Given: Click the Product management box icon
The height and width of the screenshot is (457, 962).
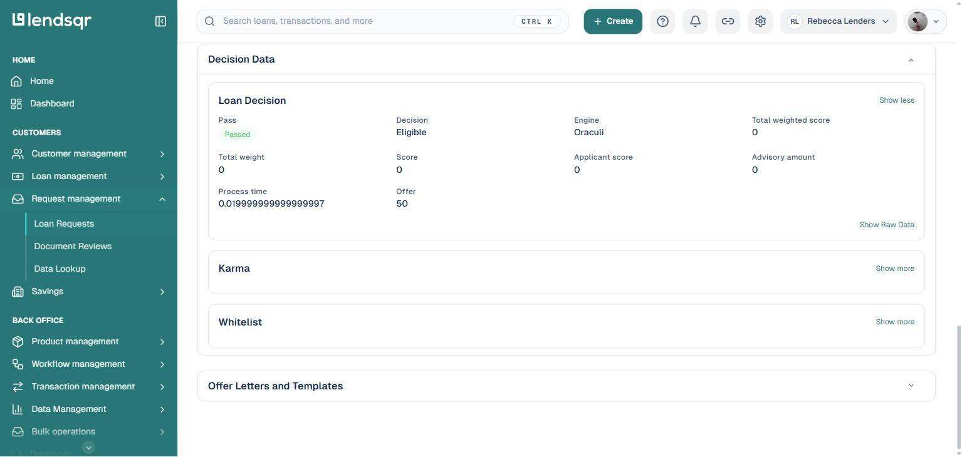Looking at the screenshot, I should pyautogui.click(x=18, y=342).
